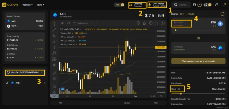Open the Uniswap Ethereum exchange selector
229x109 pixels.
pos(137,5)
